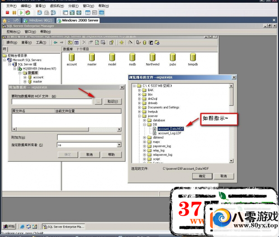279x237 pixels.
Task: Collapse the HQSERVER (Windows NT) node
Action: 15,69
